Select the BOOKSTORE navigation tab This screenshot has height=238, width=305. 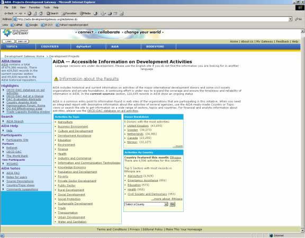[x=158, y=47]
